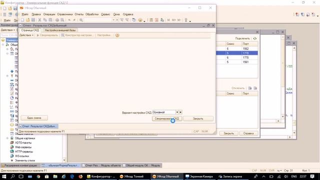Select the row with port 1561
Screen dimensions: 320x180
tap(237, 62)
